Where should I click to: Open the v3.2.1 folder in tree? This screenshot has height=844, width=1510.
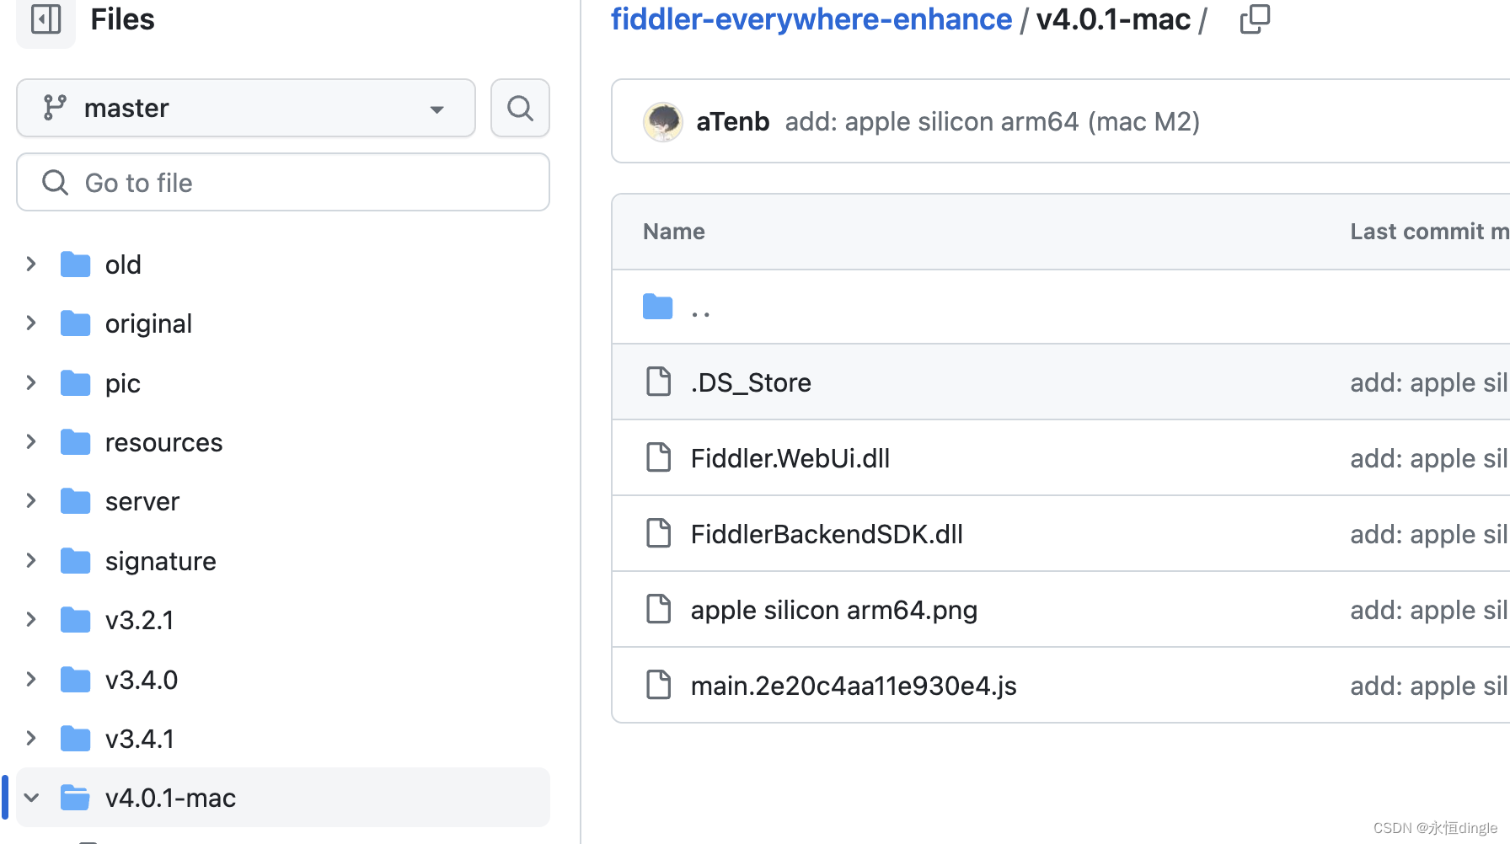click(139, 620)
